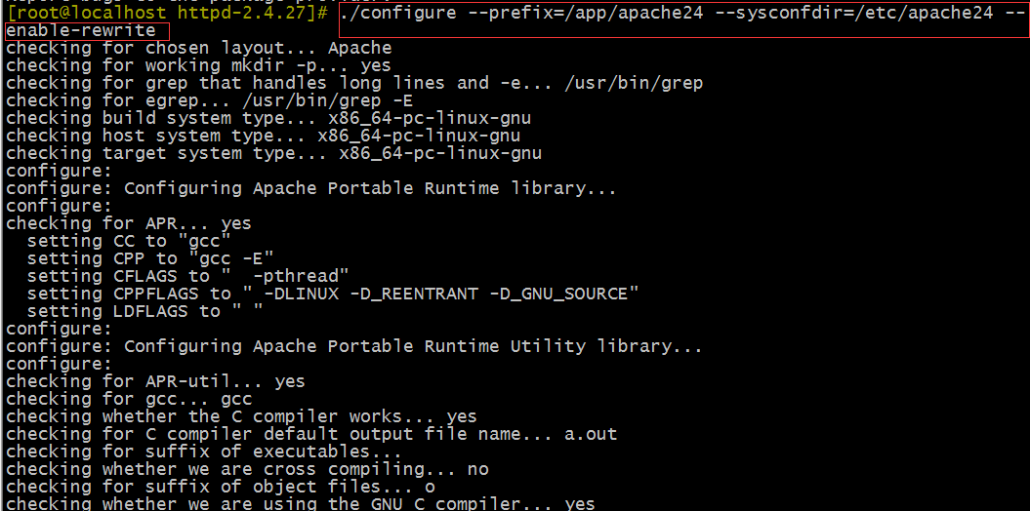Click 'setting CPPFLAGS to' line
The width and height of the screenshot is (1030, 511).
click(333, 294)
